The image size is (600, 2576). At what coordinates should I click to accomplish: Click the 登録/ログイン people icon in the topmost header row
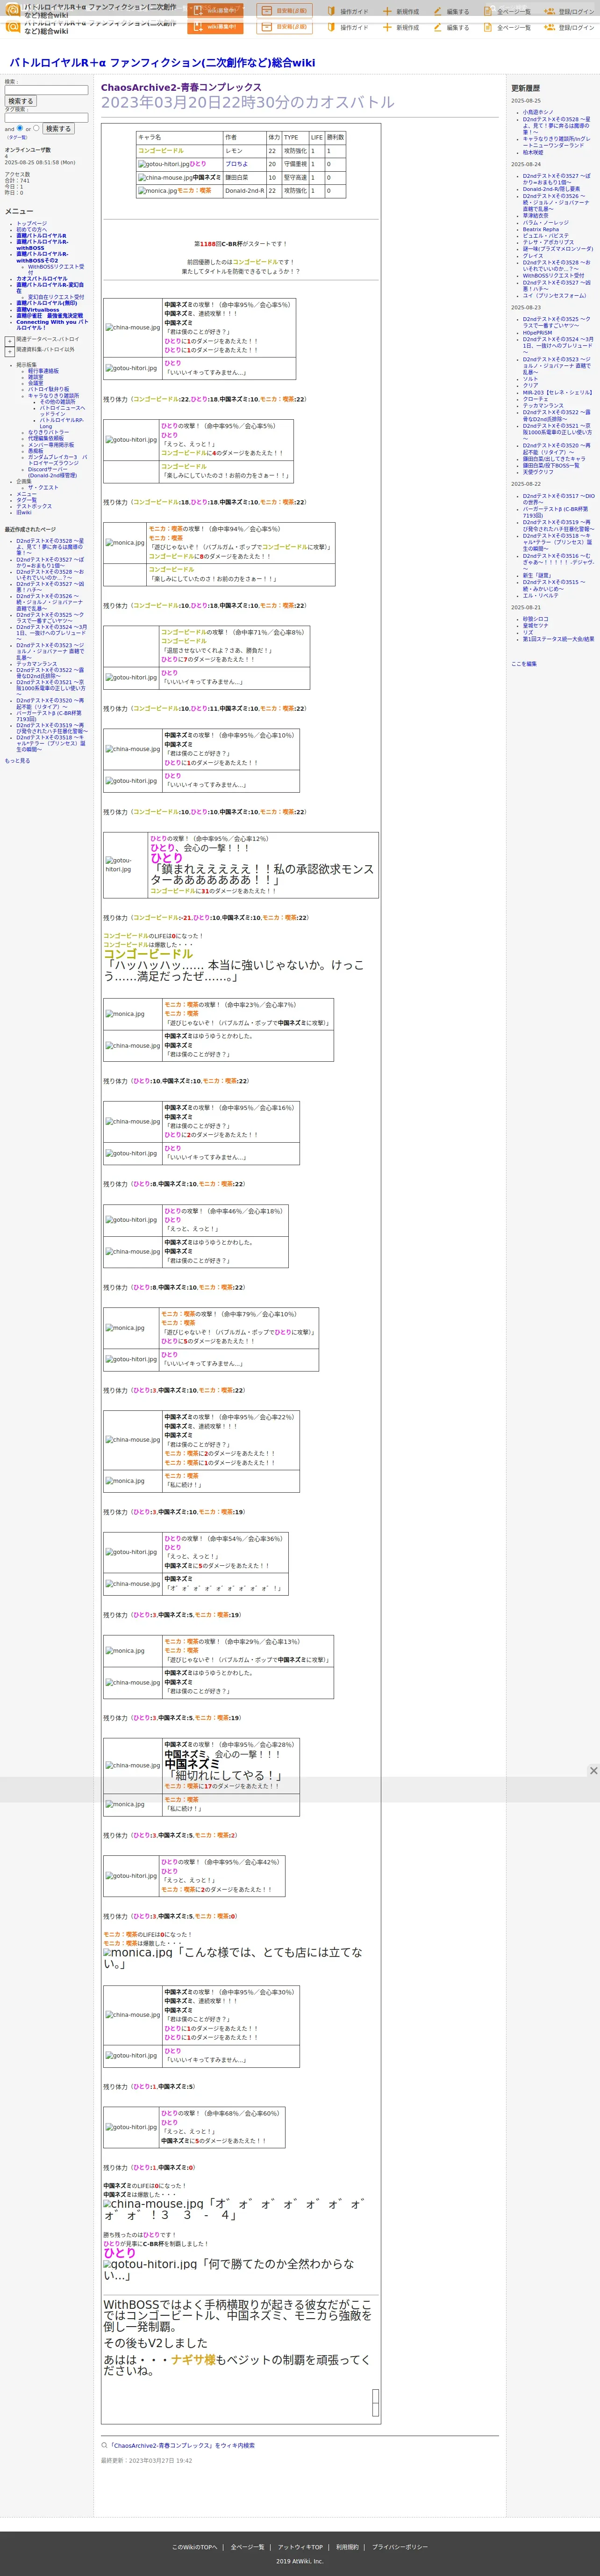coord(549,11)
